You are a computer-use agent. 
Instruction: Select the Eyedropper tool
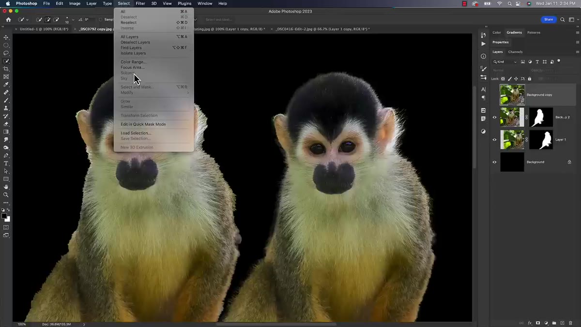(x=6, y=85)
